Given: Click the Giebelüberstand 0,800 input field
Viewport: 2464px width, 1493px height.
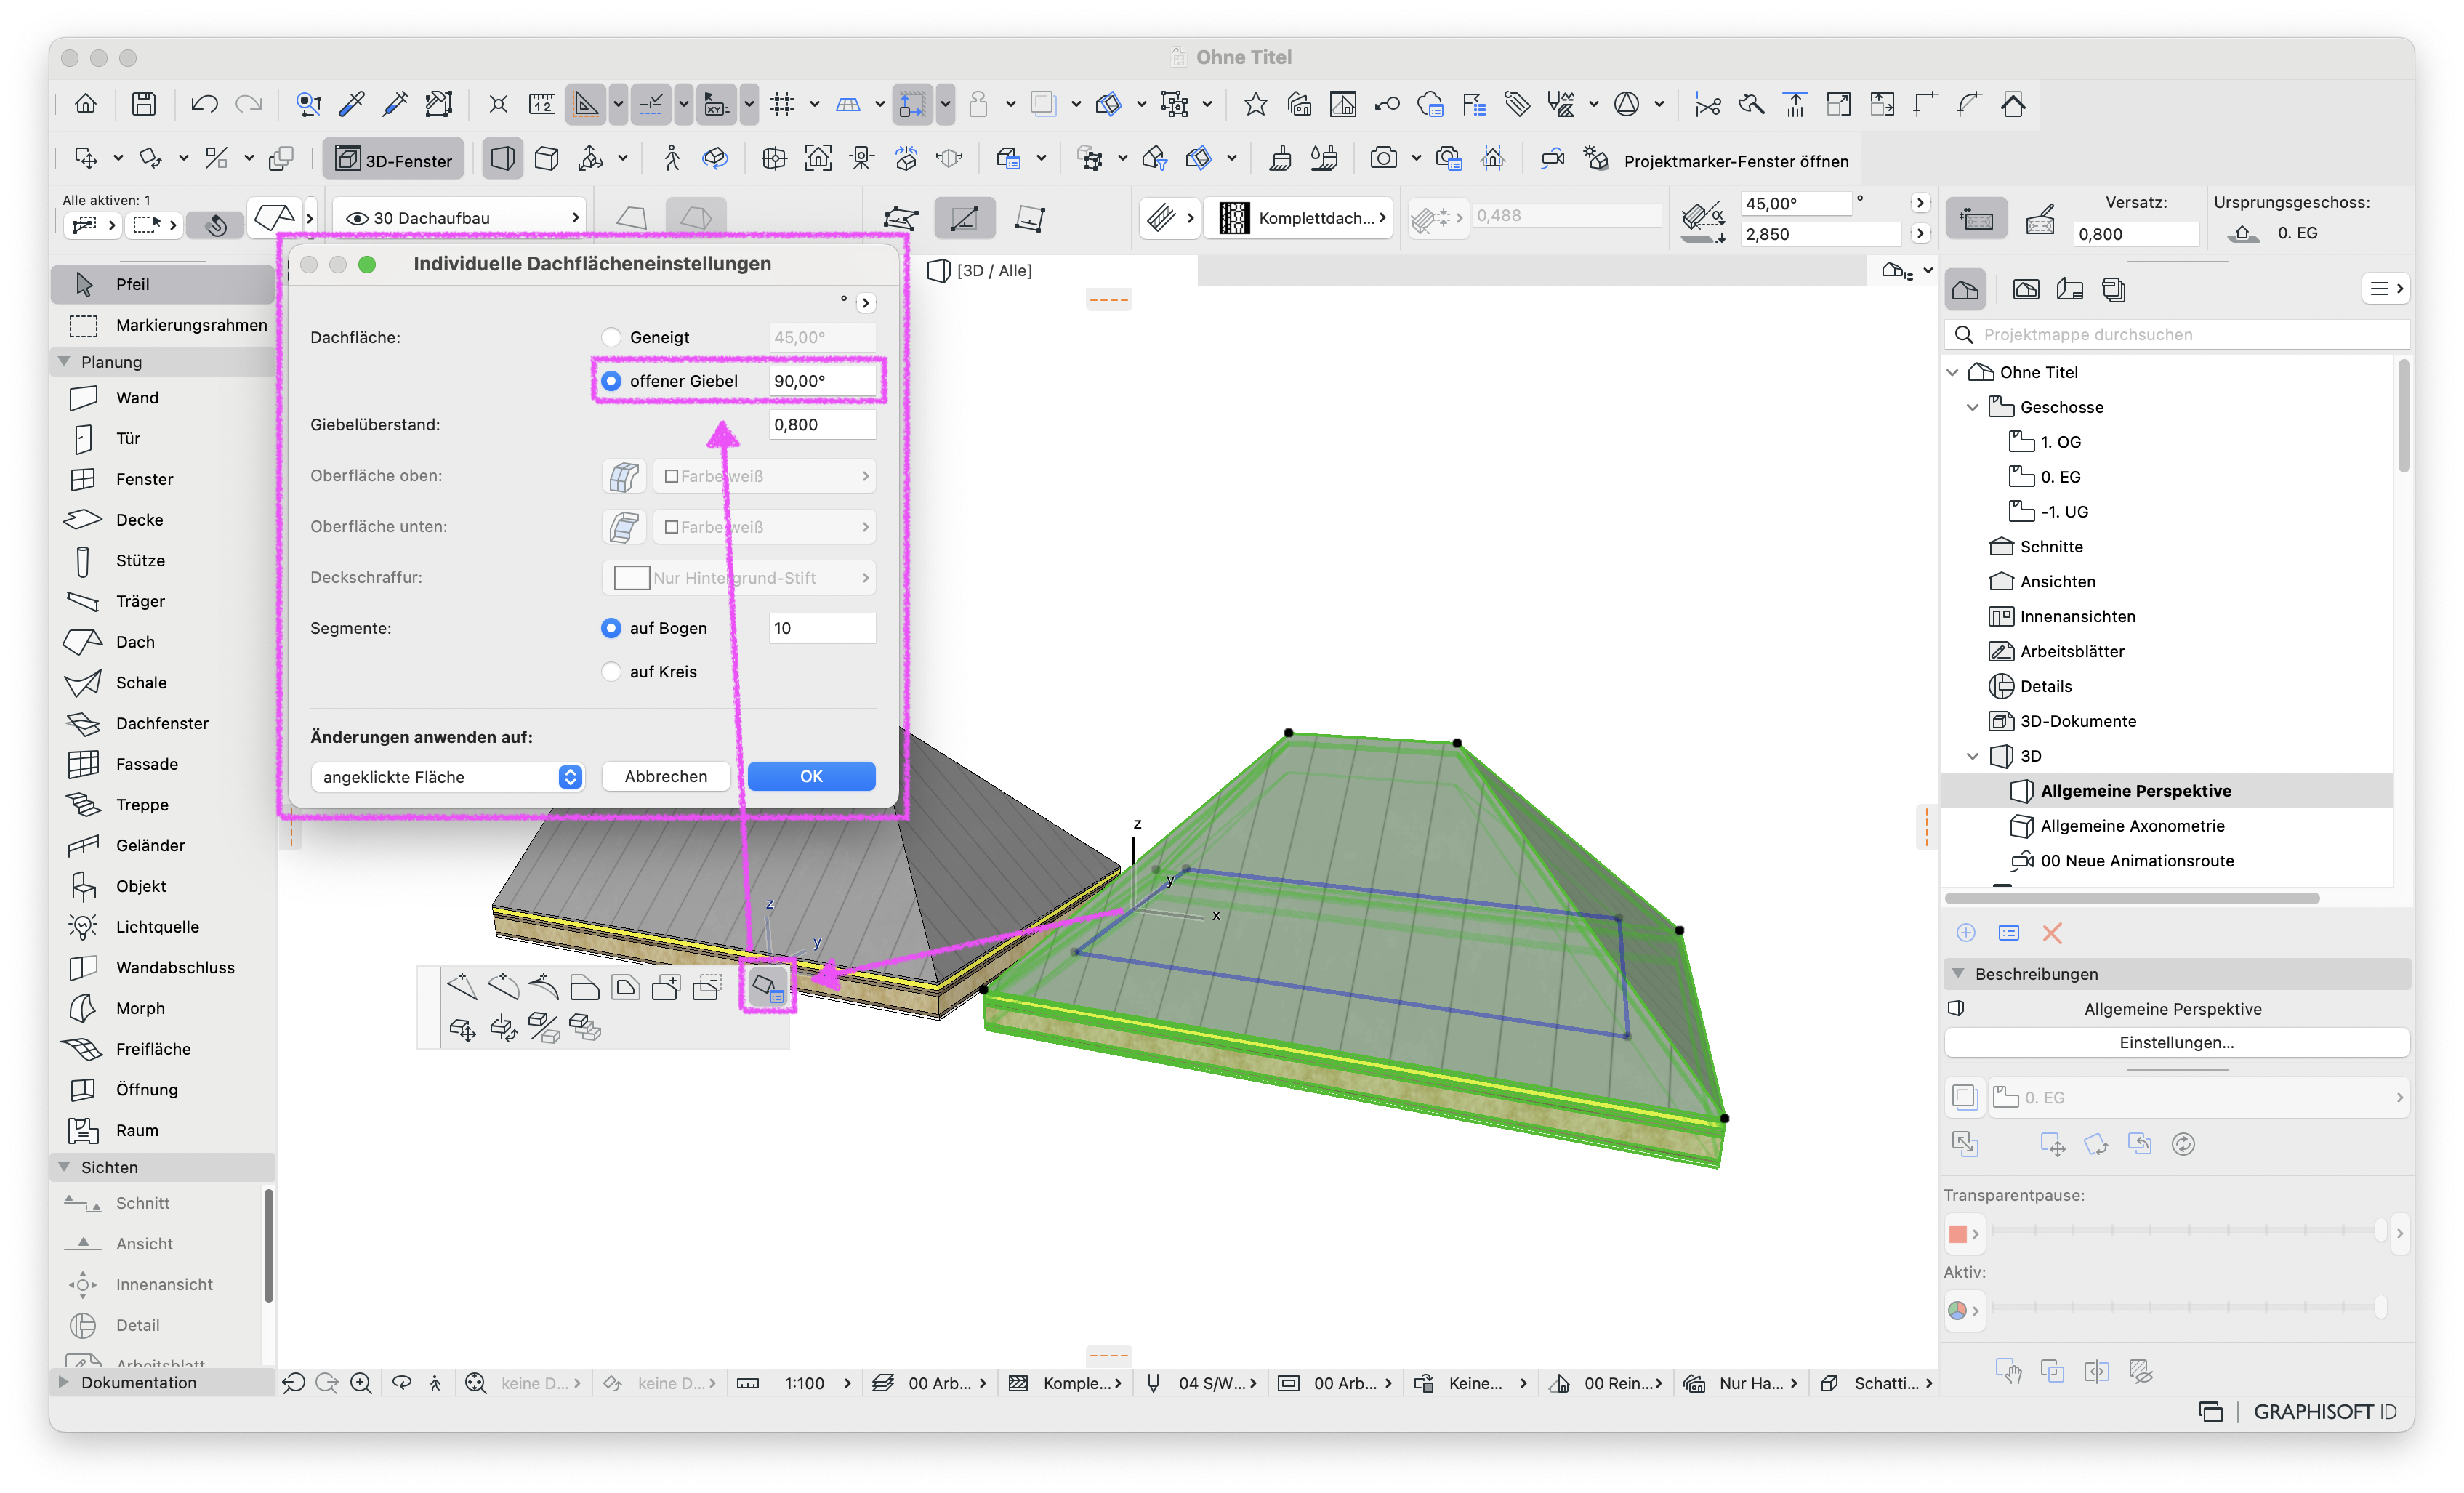Looking at the screenshot, I should tap(822, 426).
